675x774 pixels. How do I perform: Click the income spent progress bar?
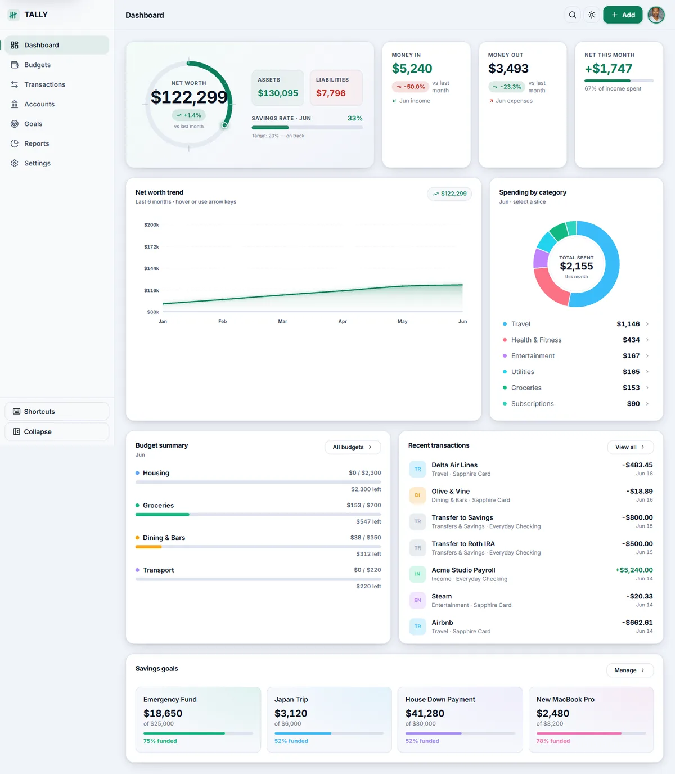tap(619, 81)
